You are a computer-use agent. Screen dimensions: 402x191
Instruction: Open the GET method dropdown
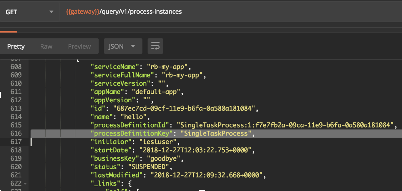(x=30, y=12)
